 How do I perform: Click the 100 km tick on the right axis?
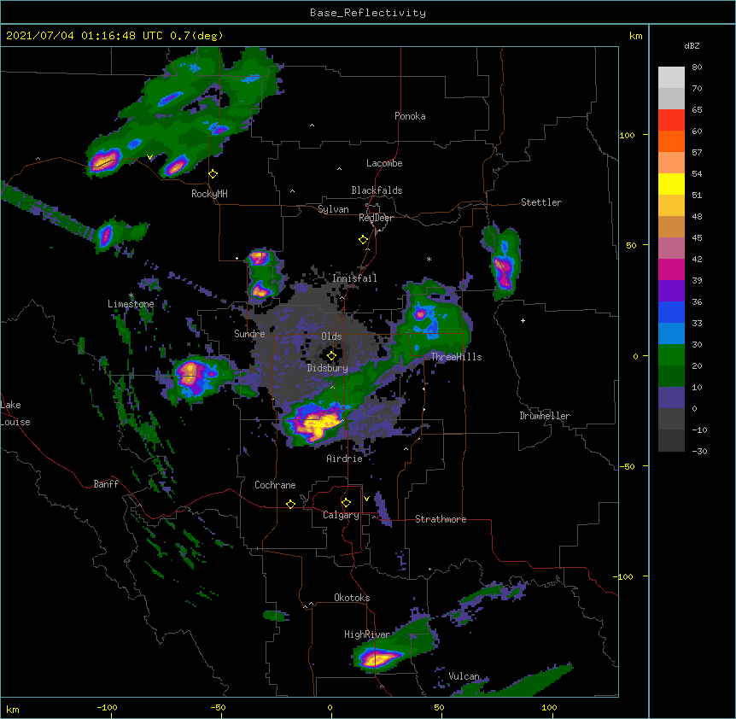627,135
